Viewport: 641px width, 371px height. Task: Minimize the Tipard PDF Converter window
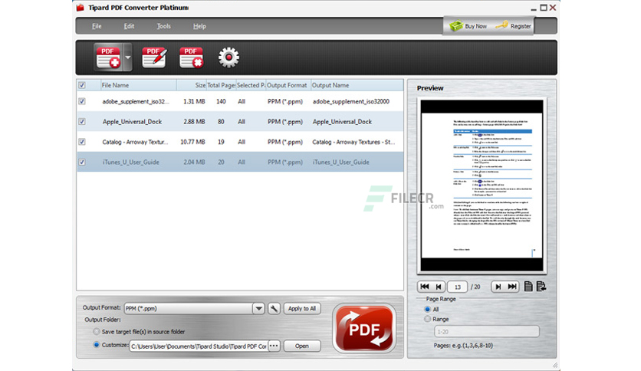coord(534,8)
